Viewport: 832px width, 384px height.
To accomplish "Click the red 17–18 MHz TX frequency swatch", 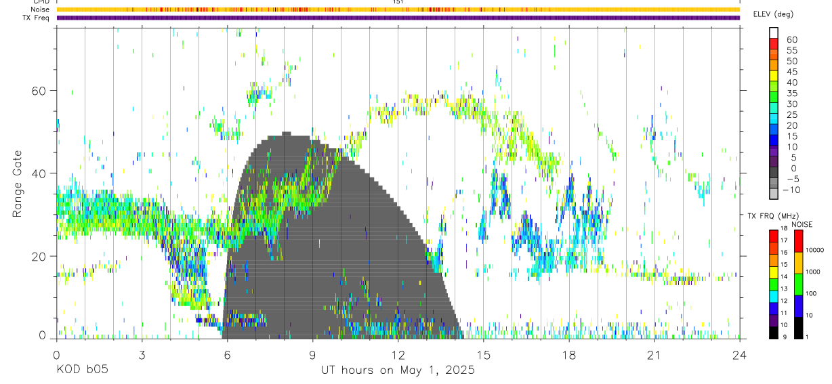I will point(774,234).
